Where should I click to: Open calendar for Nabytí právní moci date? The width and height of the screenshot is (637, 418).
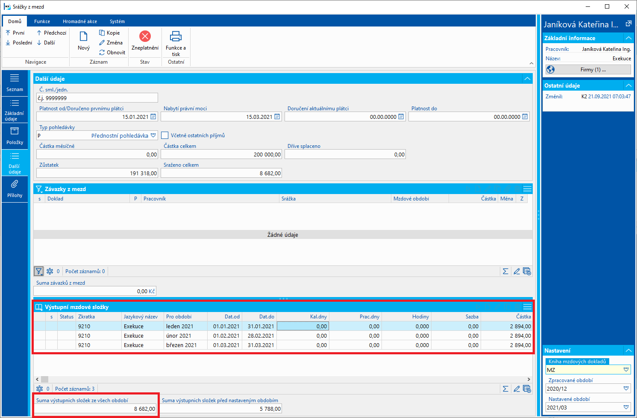pyautogui.click(x=277, y=117)
